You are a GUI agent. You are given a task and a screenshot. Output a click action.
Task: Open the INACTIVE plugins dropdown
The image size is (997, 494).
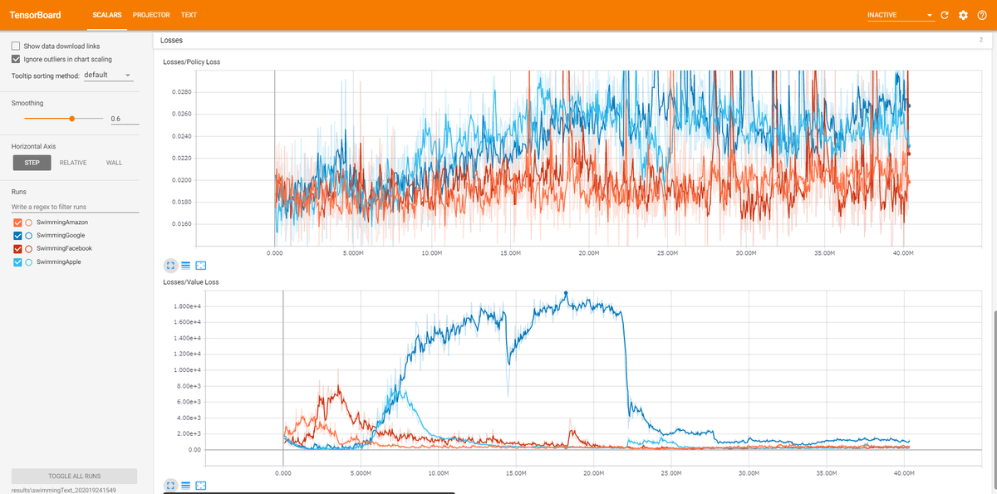[900, 16]
